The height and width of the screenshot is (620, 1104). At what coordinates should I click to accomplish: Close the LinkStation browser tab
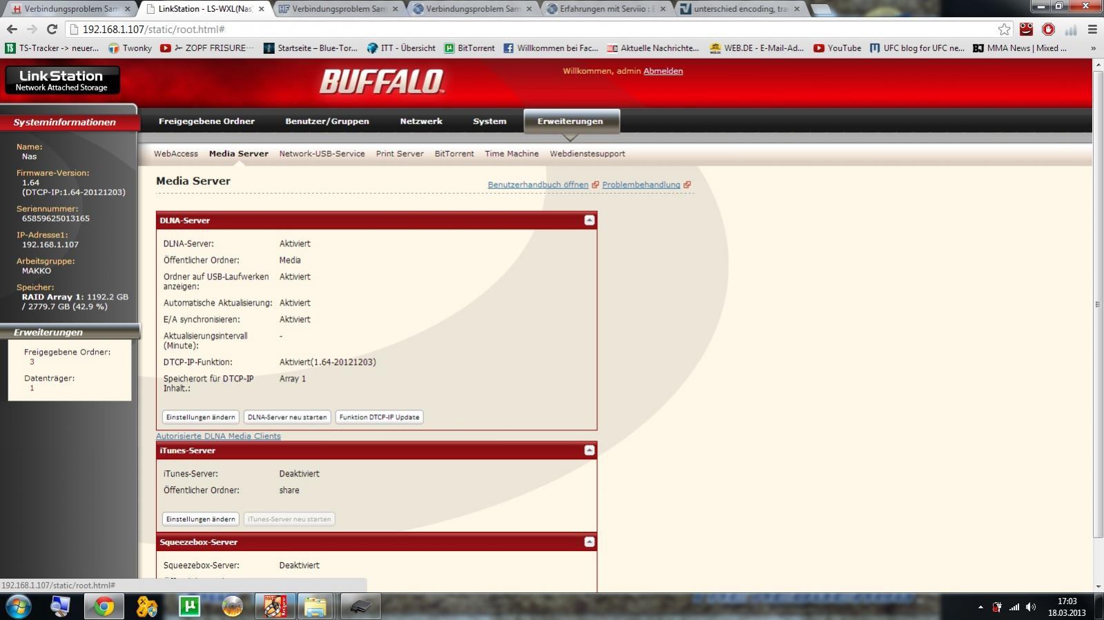261,9
